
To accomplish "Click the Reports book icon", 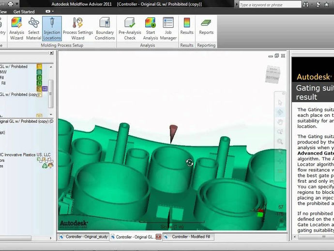I will point(206,23).
